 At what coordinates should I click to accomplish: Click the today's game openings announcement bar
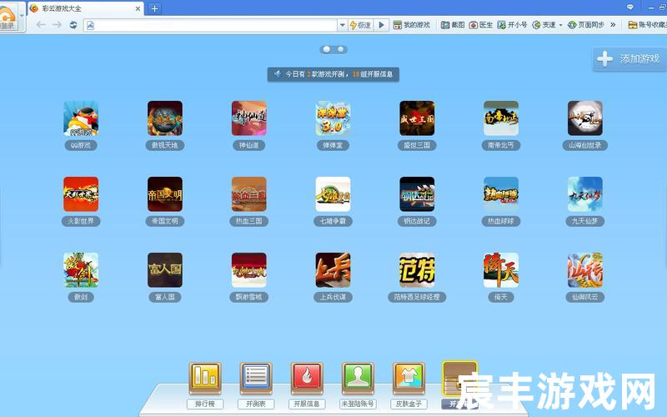tap(333, 74)
